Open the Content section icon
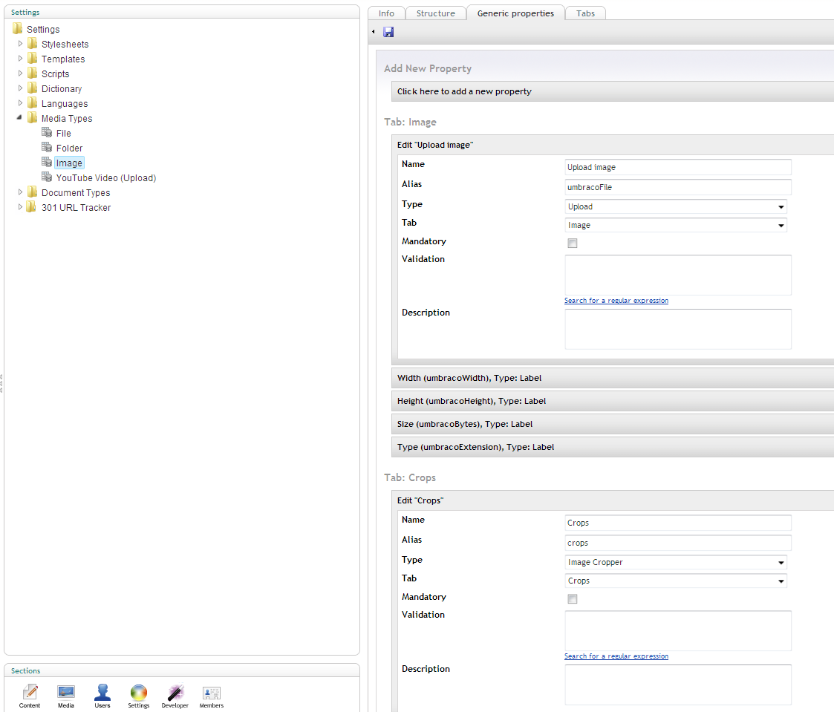 coord(30,693)
